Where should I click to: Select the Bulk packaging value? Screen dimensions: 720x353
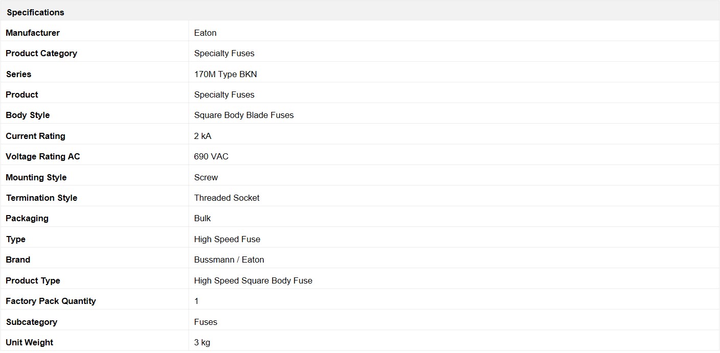click(x=202, y=218)
